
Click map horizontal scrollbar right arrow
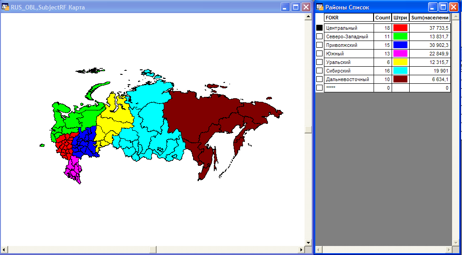point(301,250)
